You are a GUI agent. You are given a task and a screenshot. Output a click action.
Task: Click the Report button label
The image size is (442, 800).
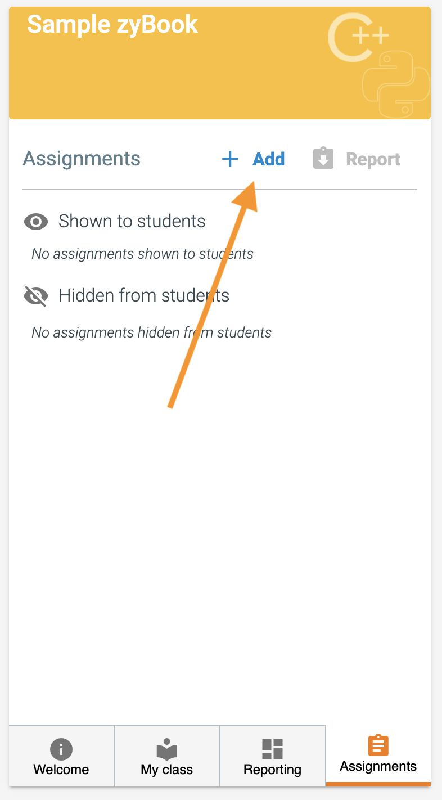[373, 159]
